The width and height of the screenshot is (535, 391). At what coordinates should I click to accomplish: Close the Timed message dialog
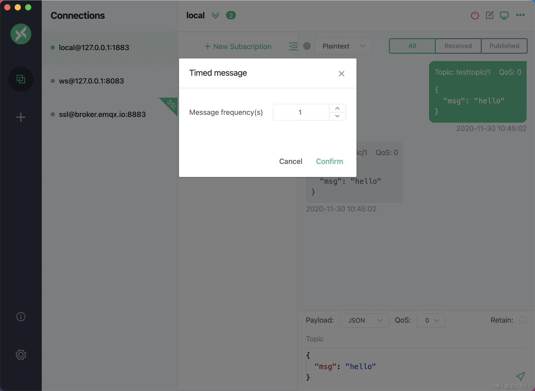point(341,74)
